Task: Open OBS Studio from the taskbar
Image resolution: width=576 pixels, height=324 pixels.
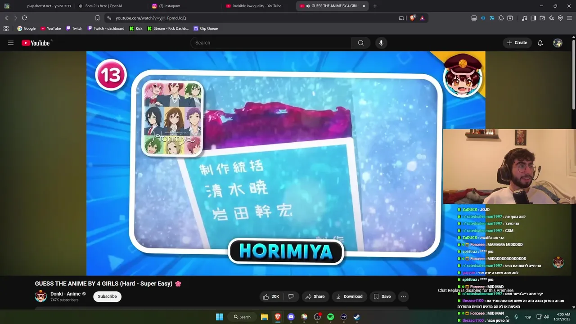Action: (x=317, y=317)
